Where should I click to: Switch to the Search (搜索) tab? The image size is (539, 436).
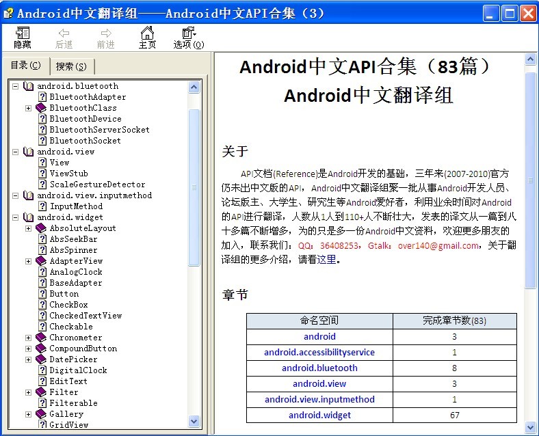tap(72, 66)
